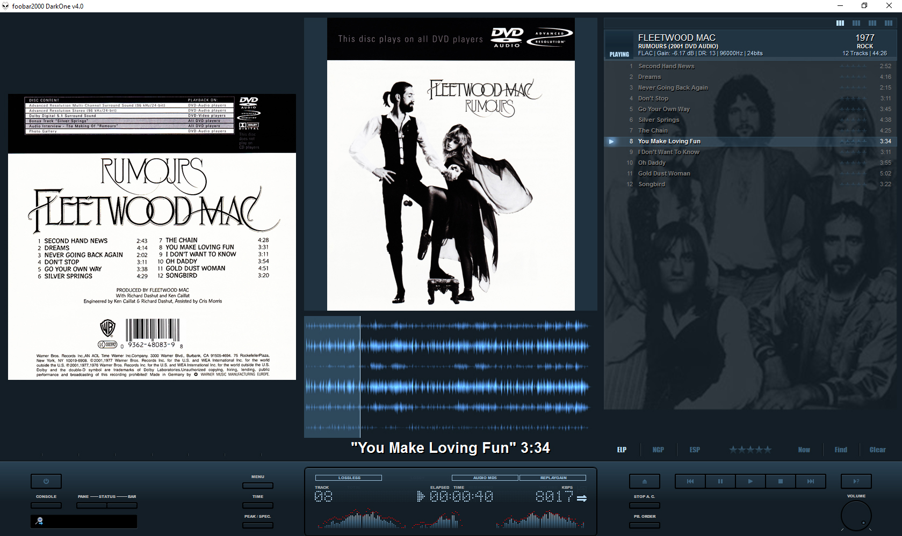Click the playback order arrows icon
Viewport: 902px width, 536px height.
click(582, 498)
